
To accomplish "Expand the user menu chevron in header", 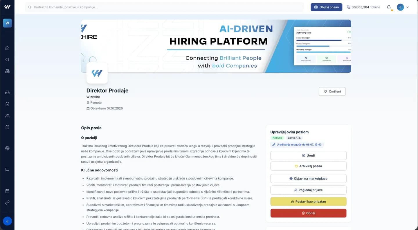I will (x=408, y=7).
